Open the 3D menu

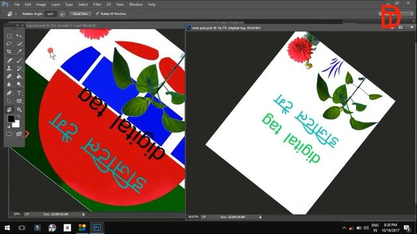[x=109, y=5]
